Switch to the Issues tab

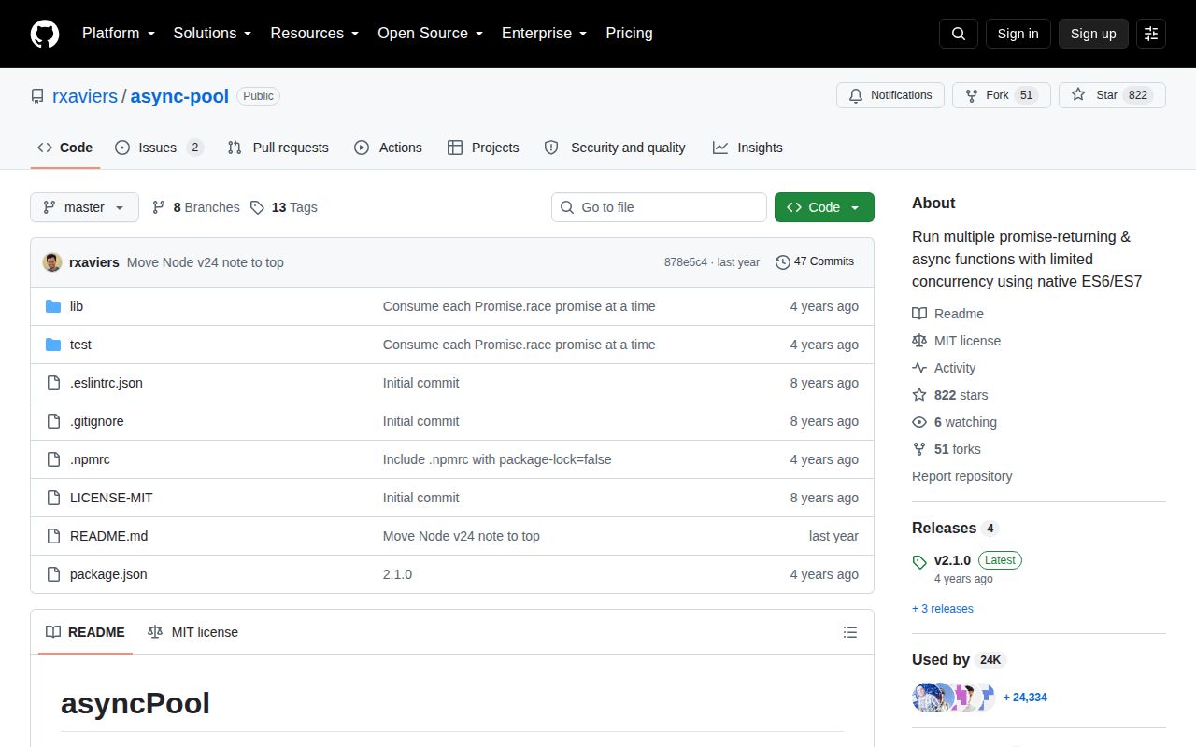pos(159,148)
